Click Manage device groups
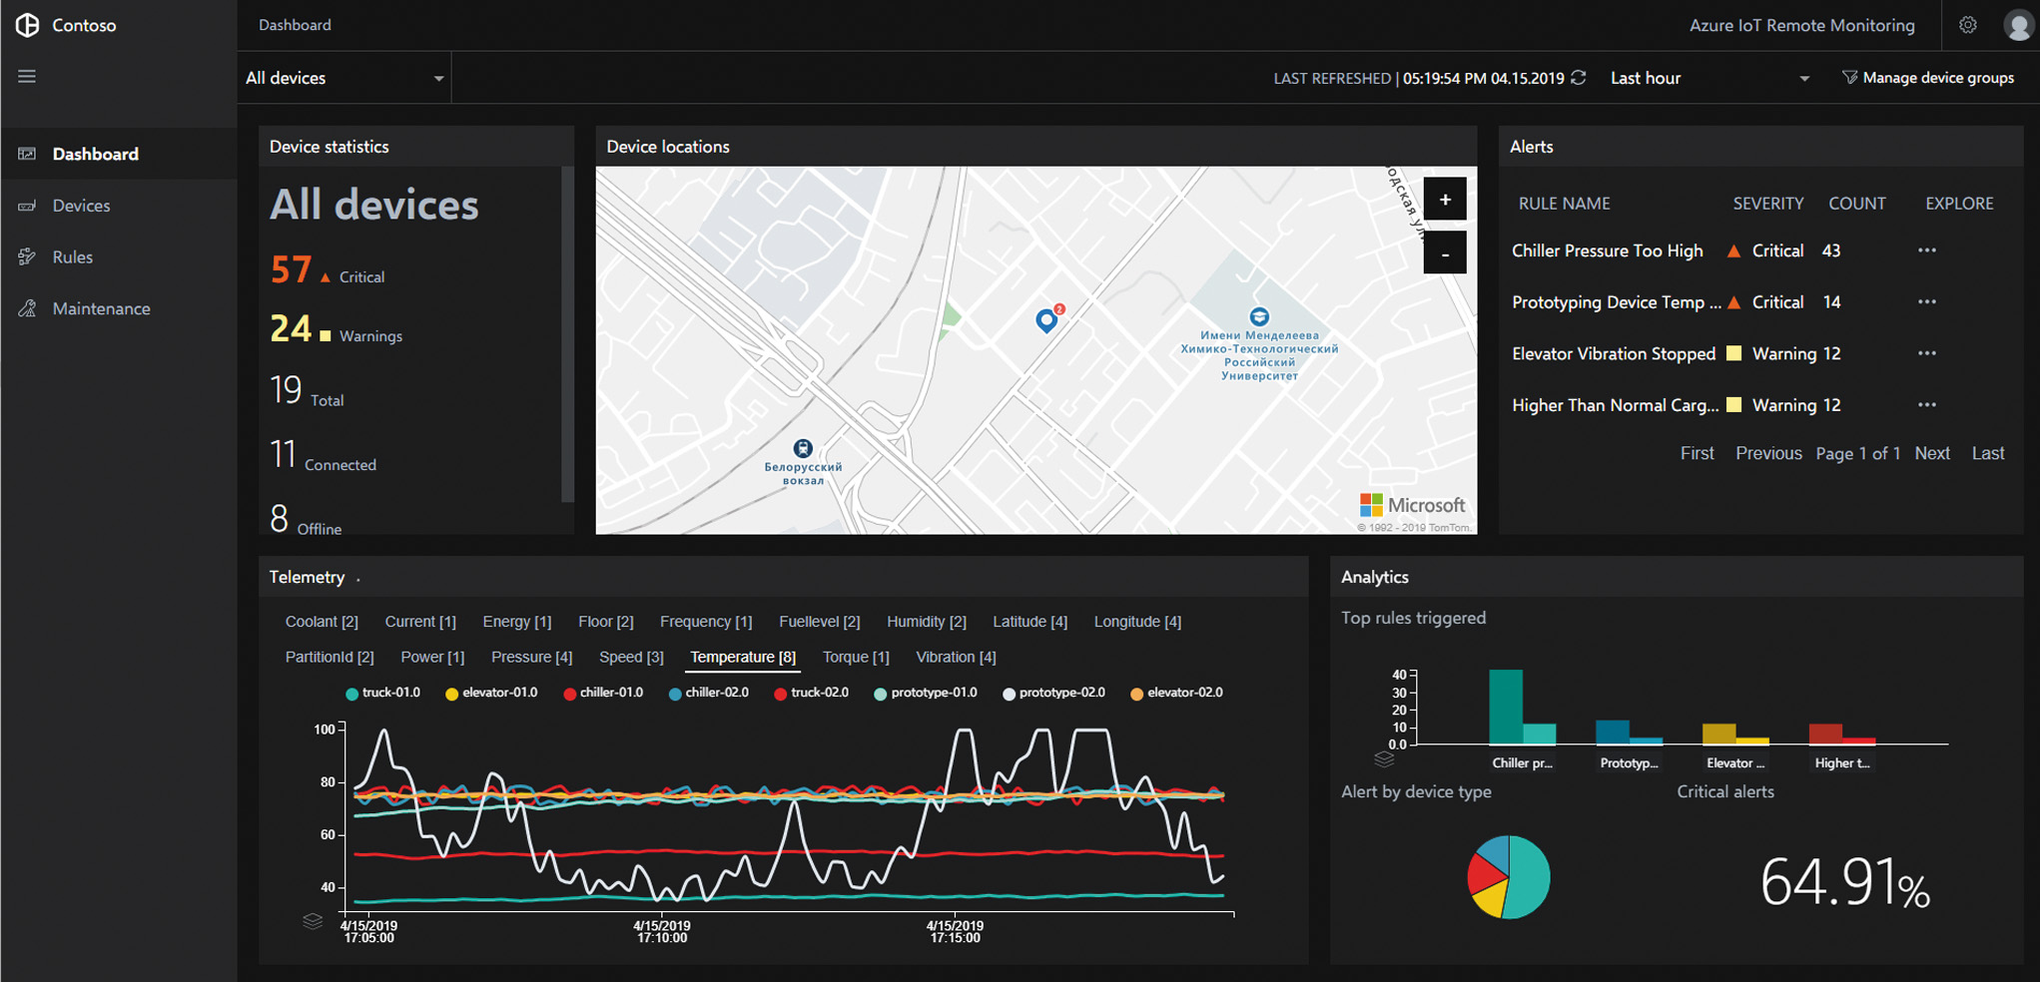This screenshot has width=2040, height=982. [x=1928, y=78]
